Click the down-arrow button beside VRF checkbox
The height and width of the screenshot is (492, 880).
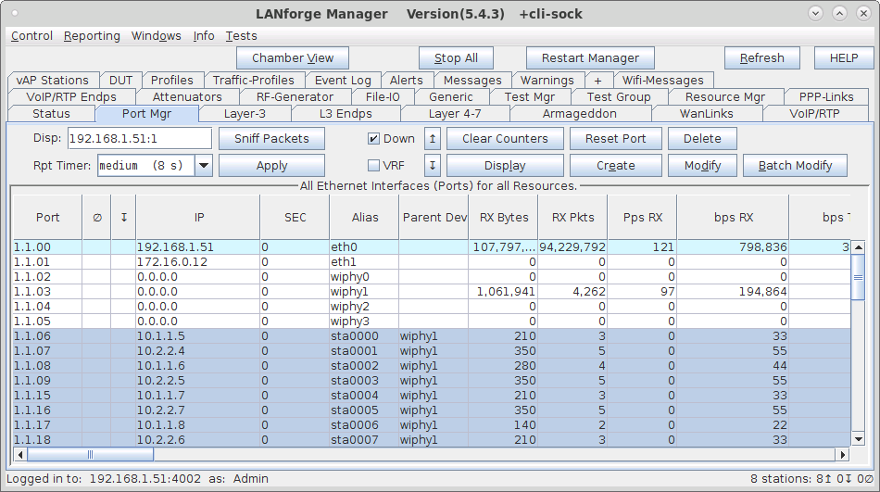coord(433,166)
